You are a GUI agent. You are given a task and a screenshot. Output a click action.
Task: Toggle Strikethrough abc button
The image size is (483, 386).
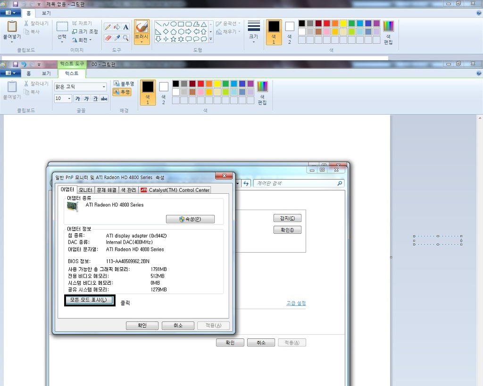click(104, 99)
